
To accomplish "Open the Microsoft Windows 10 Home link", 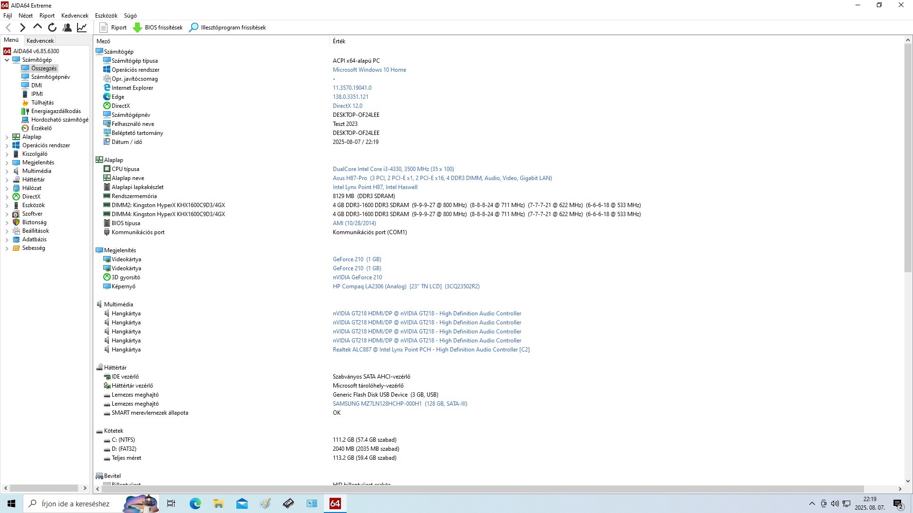I will (x=369, y=70).
